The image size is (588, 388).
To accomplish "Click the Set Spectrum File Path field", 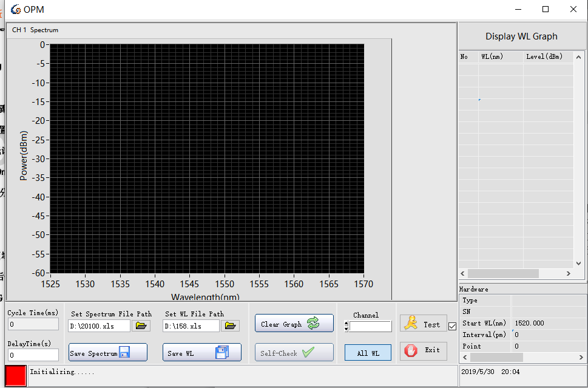I will [x=99, y=326].
